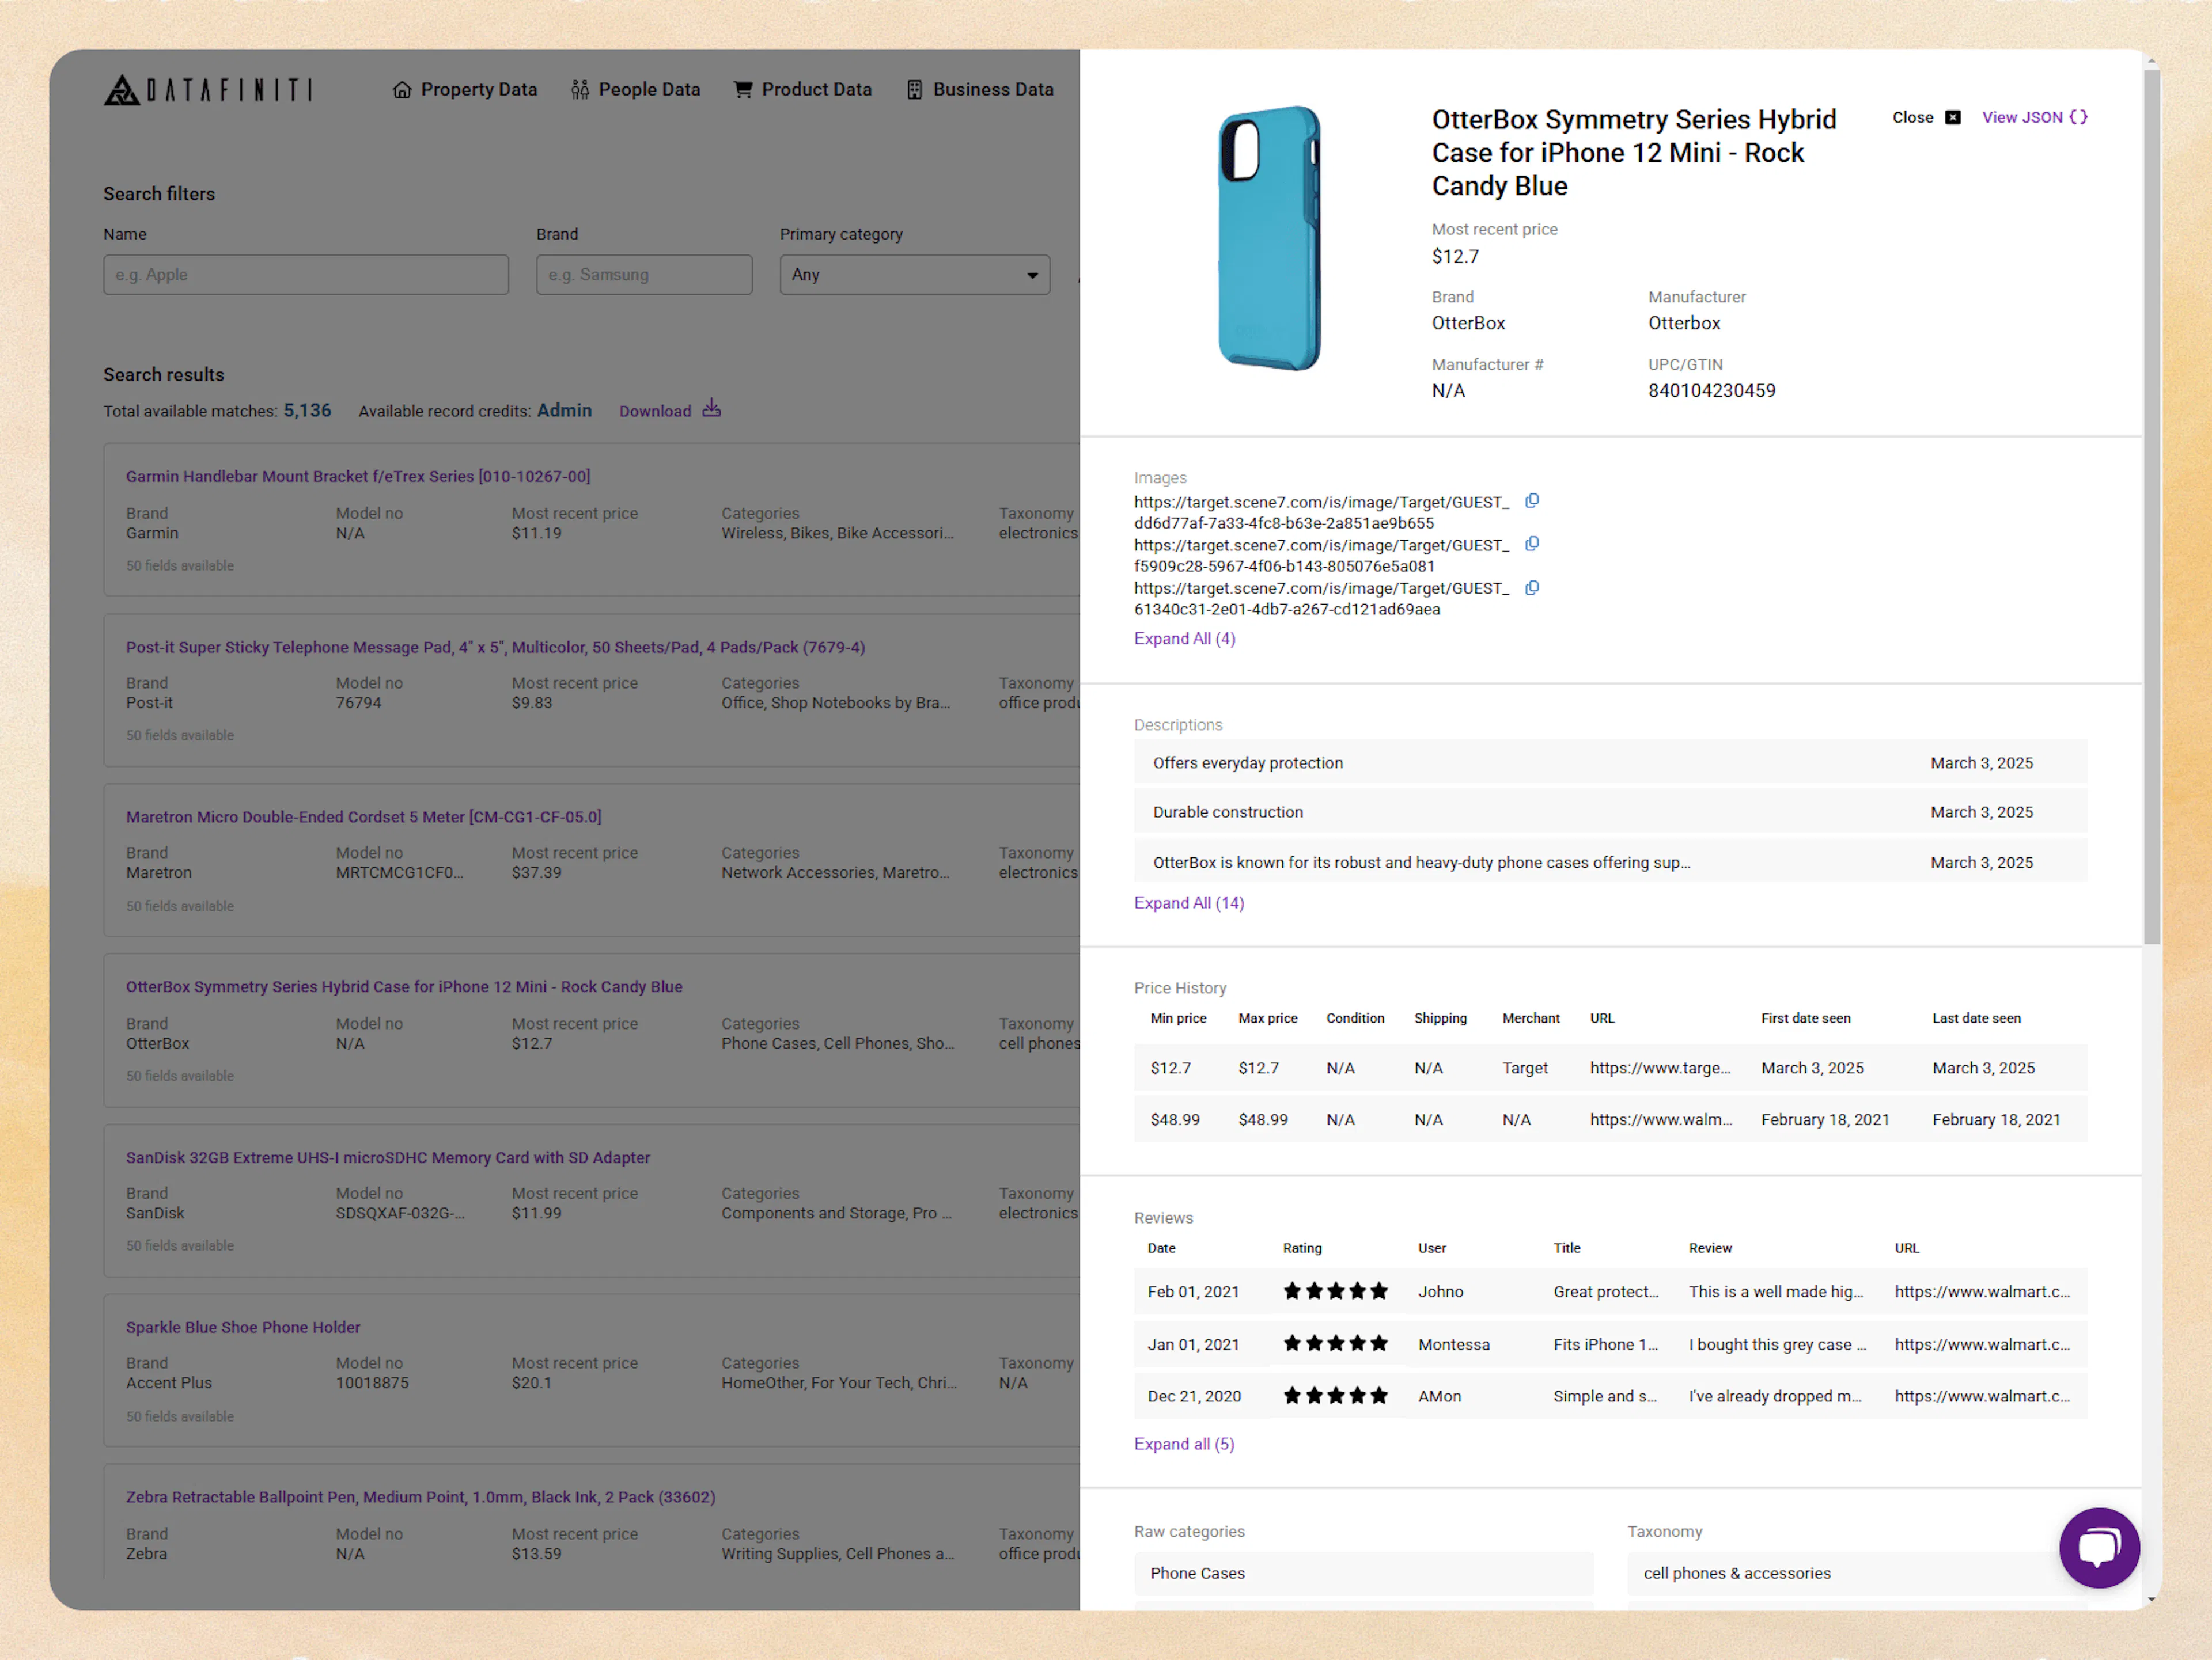Click the Datafiniti logo
Viewport: 2212px width, 1660px height.
(207, 90)
